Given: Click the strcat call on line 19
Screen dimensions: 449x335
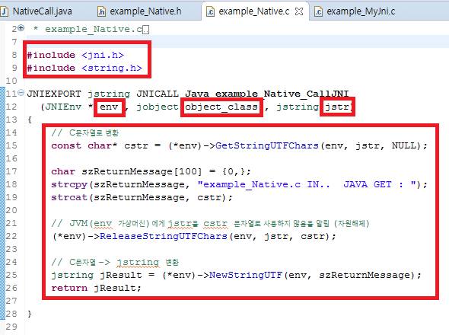Looking at the screenshot, I should pos(69,197).
